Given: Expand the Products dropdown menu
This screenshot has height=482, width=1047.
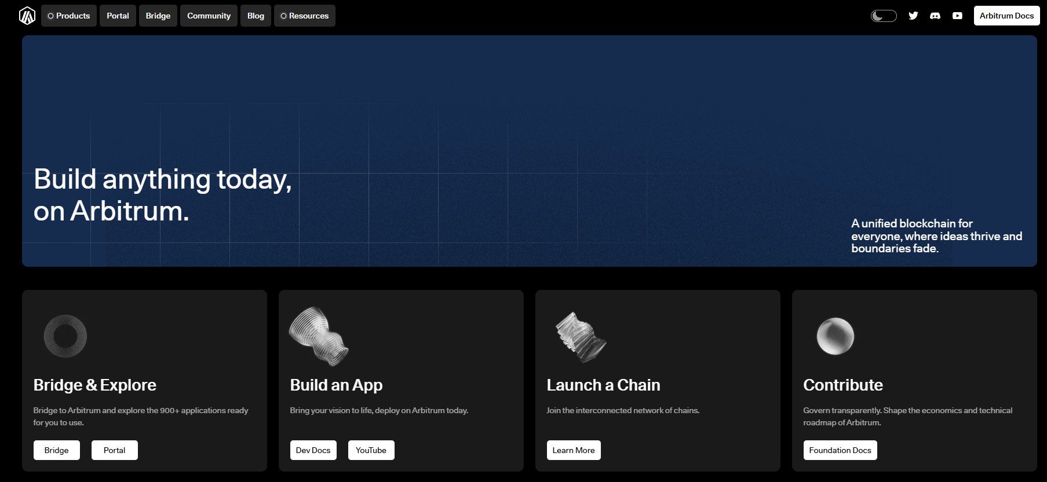Looking at the screenshot, I should [69, 16].
